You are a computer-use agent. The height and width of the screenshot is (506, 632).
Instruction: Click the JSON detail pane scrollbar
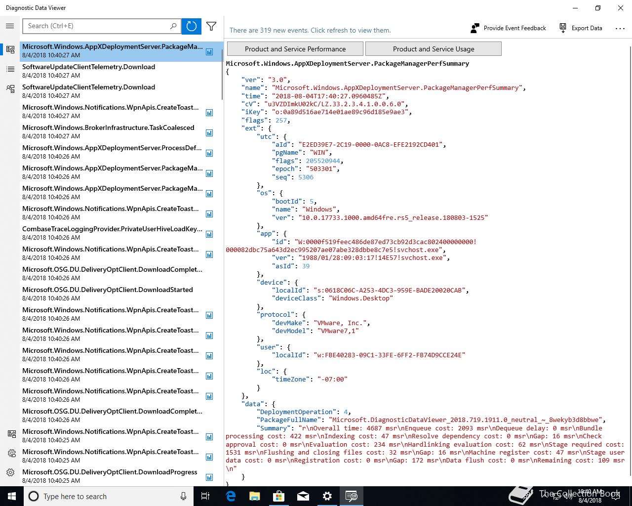click(630, 262)
